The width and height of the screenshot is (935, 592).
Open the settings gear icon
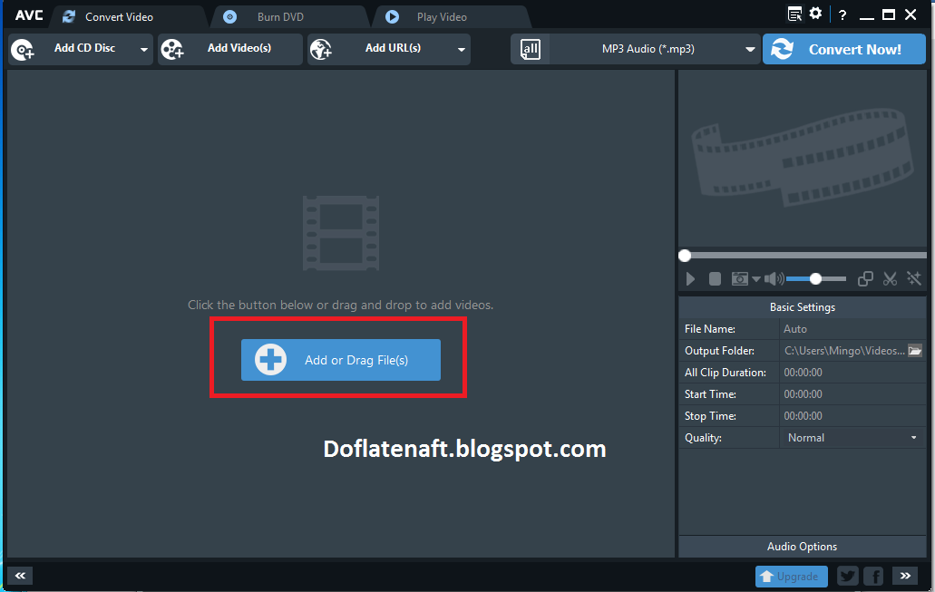815,14
